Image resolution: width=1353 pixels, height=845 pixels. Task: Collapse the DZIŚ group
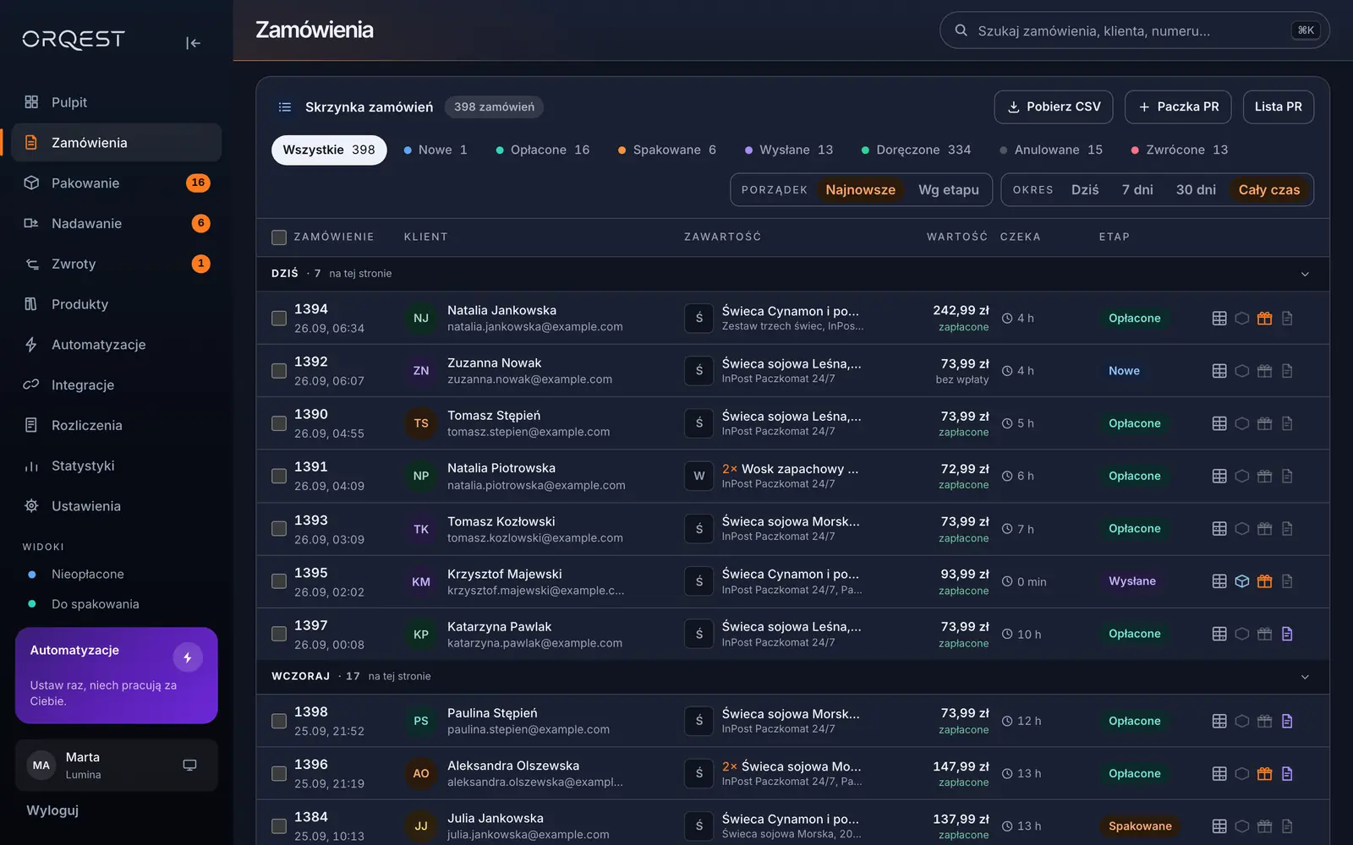point(1305,274)
